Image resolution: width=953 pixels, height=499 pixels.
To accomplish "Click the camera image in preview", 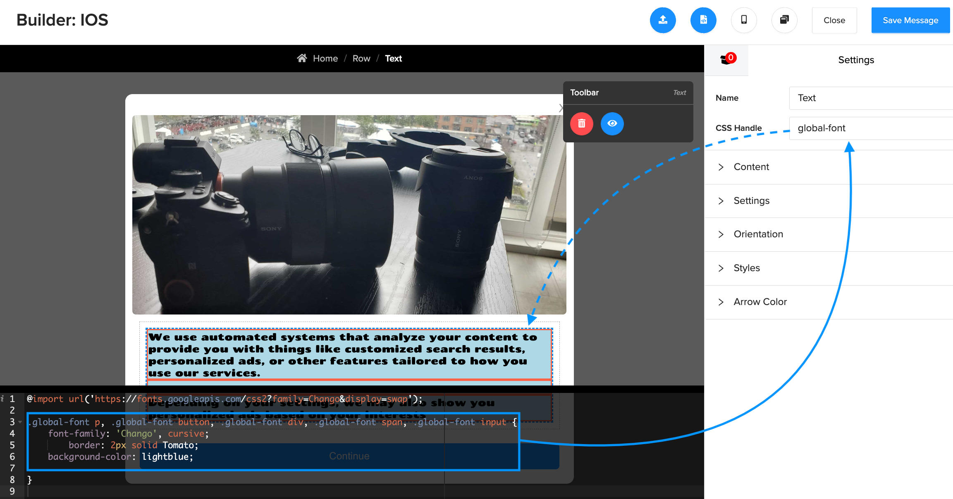I will coord(349,215).
